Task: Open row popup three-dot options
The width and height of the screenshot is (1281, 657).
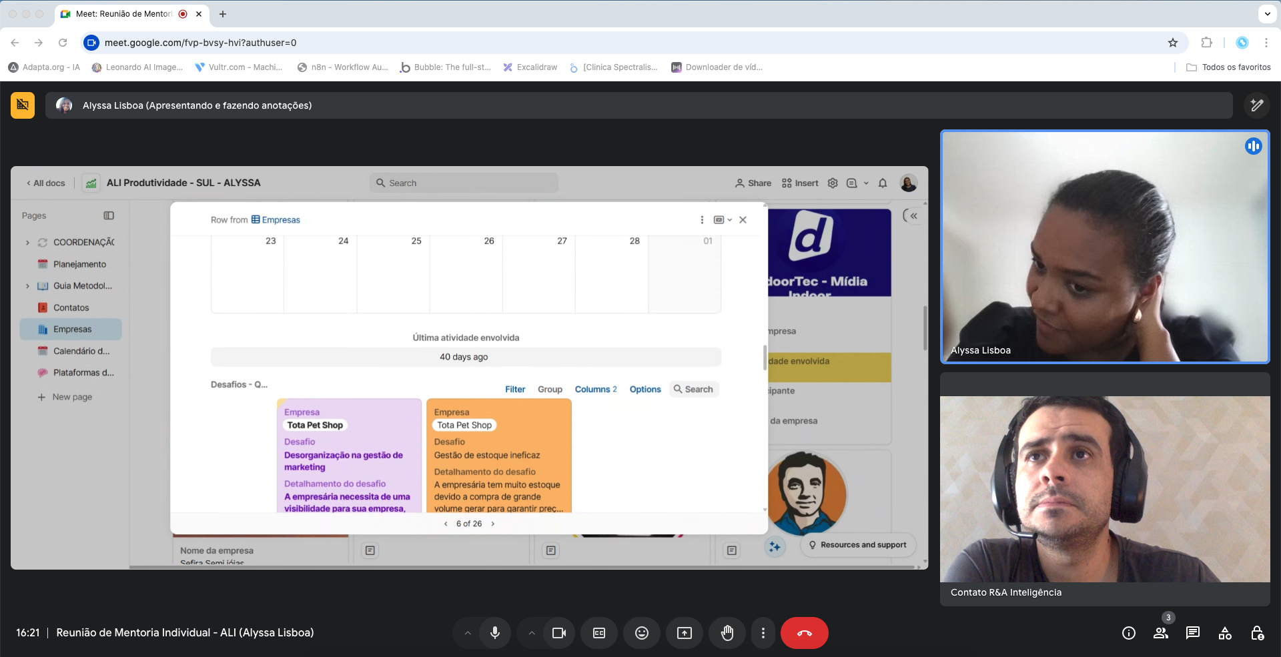Action: click(702, 219)
